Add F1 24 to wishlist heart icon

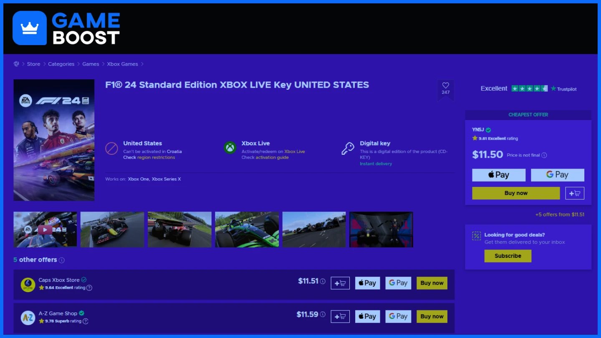pos(445,86)
